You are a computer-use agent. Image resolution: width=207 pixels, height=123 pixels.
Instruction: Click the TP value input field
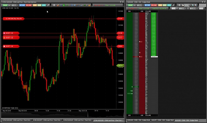(181, 9)
